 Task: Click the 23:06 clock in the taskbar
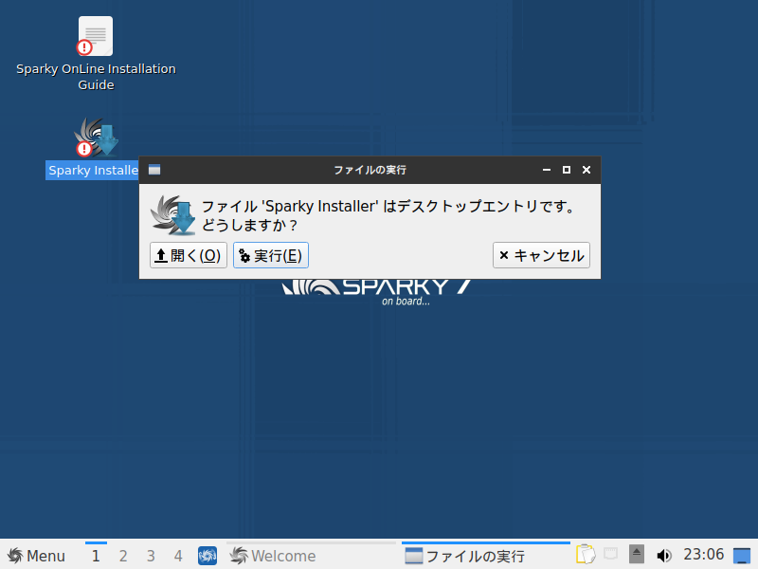pyautogui.click(x=703, y=555)
